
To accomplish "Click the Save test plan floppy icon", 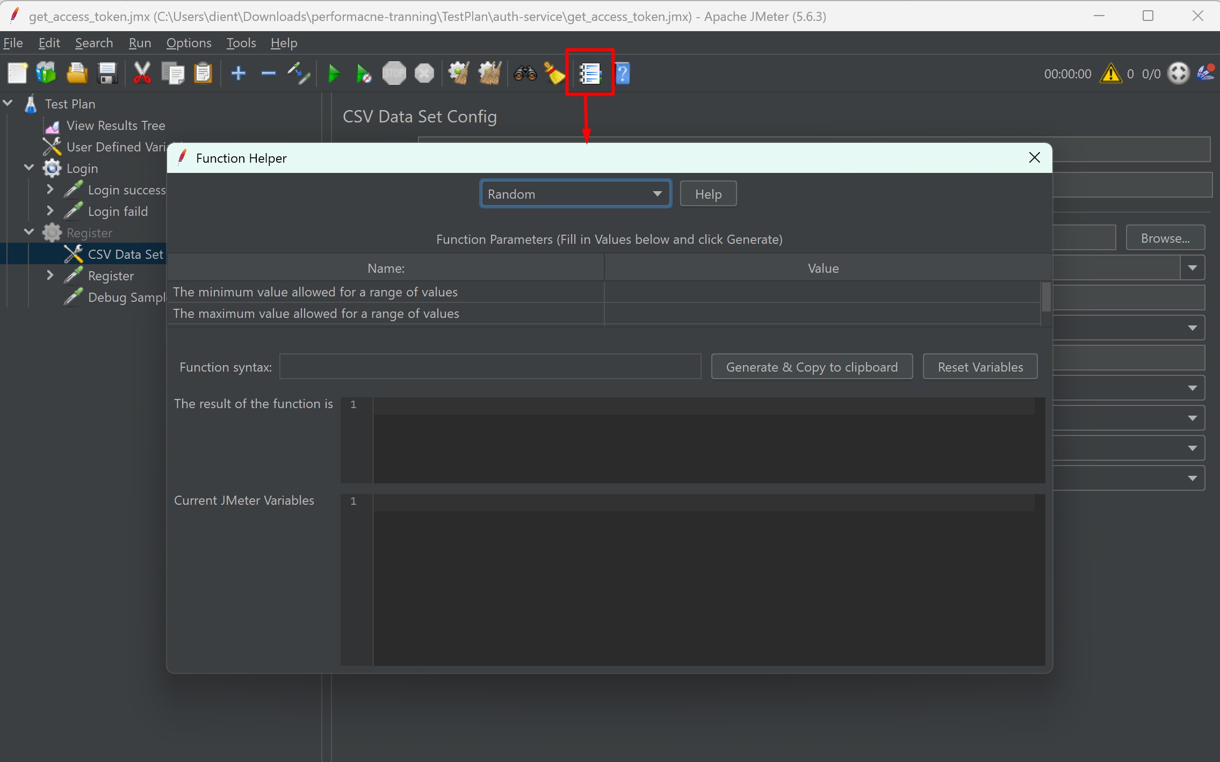I will pos(107,74).
